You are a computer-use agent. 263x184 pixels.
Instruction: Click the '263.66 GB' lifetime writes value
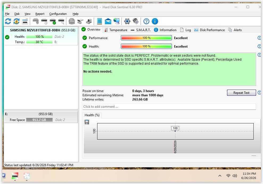(x=140, y=99)
